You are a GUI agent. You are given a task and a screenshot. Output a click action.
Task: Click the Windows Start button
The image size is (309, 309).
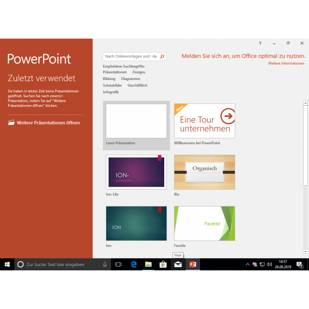[7, 265]
